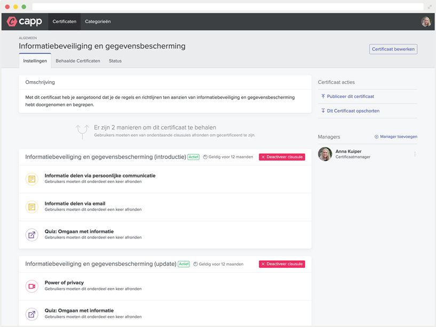Switch to the Behaalde Certificaten tab

point(78,61)
